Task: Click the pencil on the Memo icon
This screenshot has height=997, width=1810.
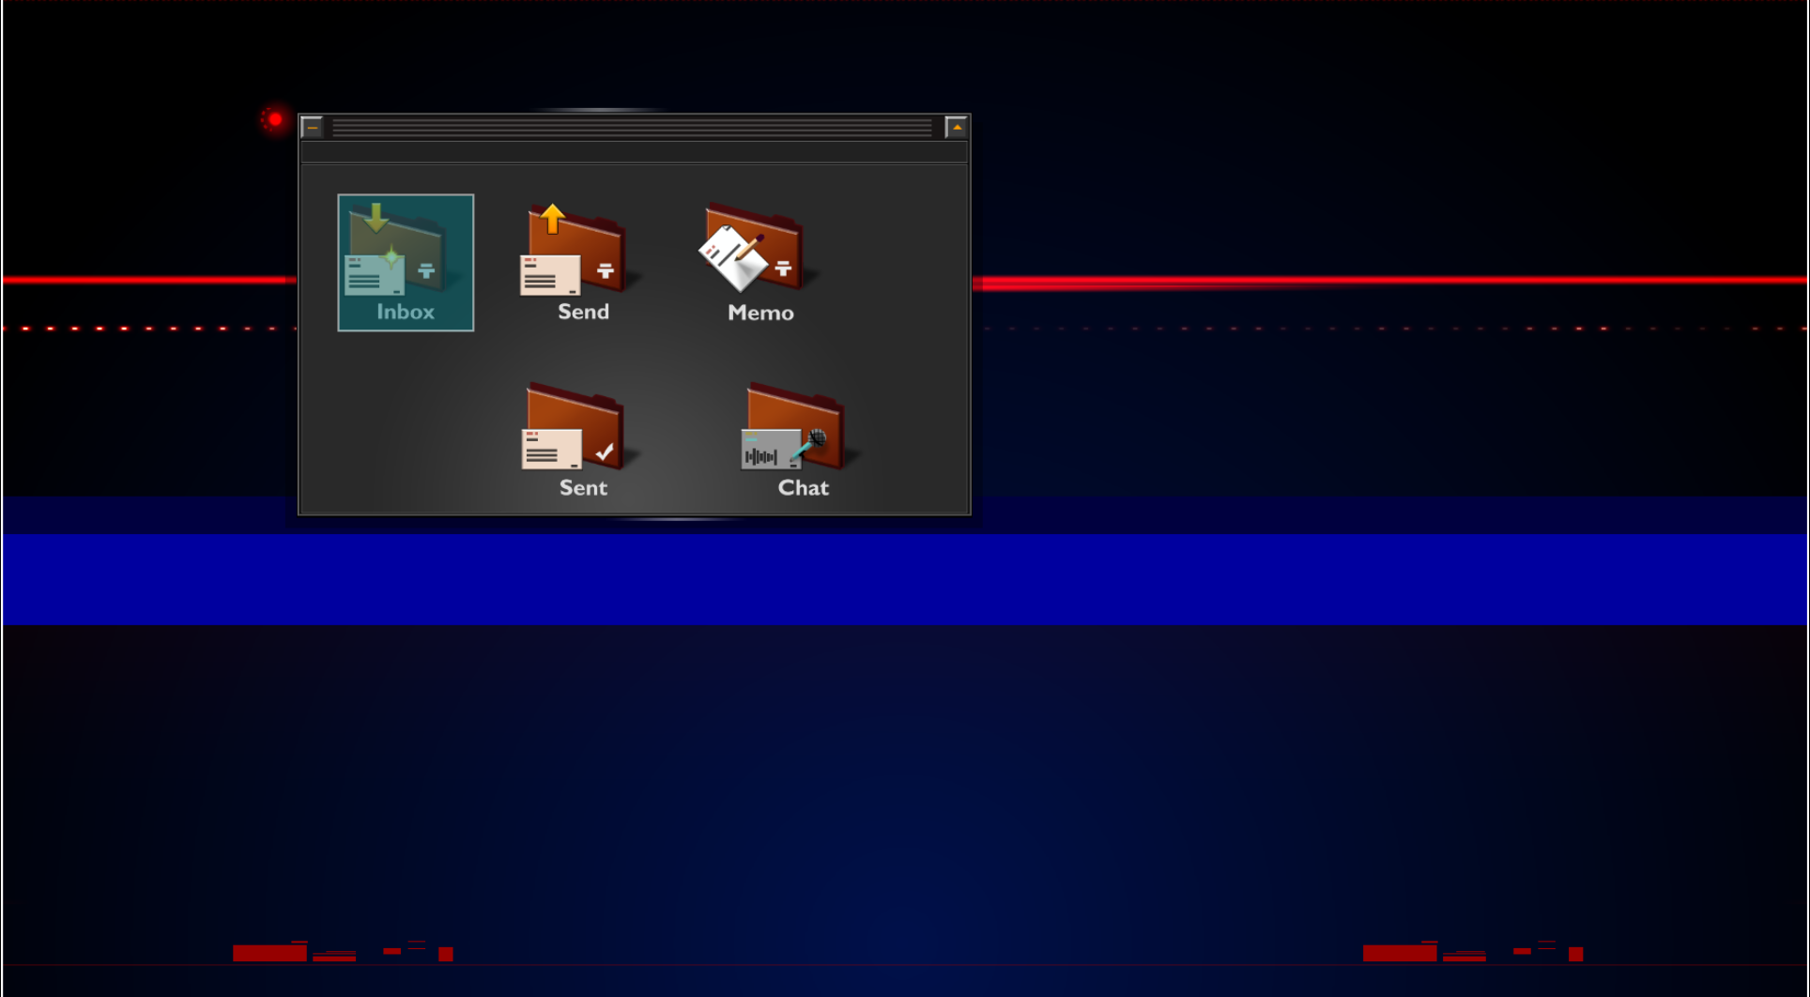Action: coord(749,248)
